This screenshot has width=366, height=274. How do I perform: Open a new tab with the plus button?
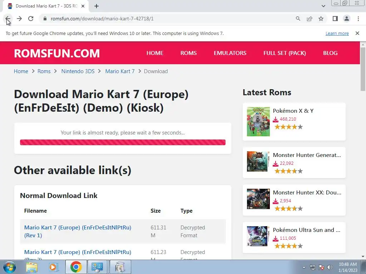(x=97, y=6)
